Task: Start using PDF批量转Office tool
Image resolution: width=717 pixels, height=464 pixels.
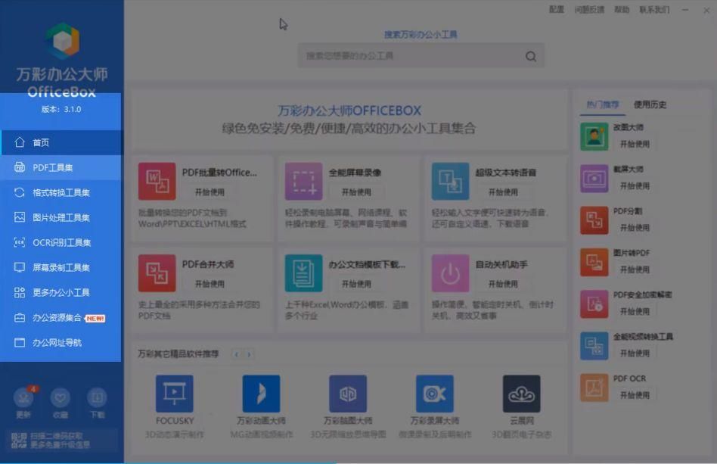Action: tap(210, 192)
